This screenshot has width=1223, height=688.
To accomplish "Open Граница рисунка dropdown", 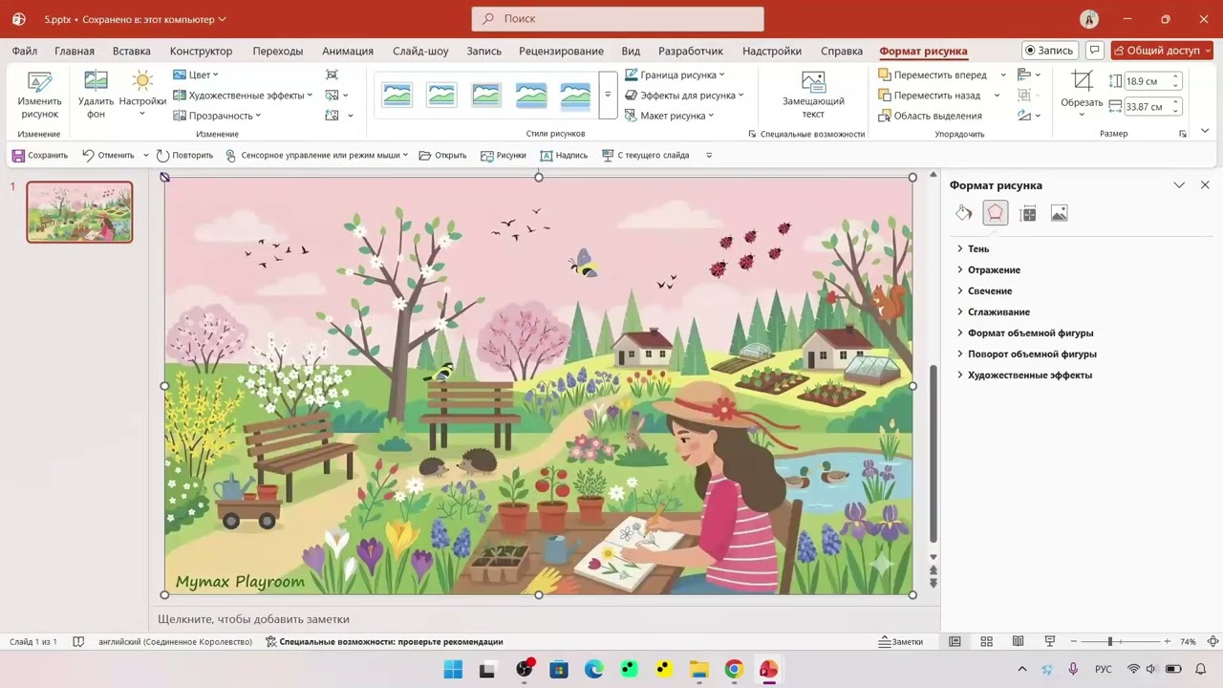I will click(x=675, y=75).
